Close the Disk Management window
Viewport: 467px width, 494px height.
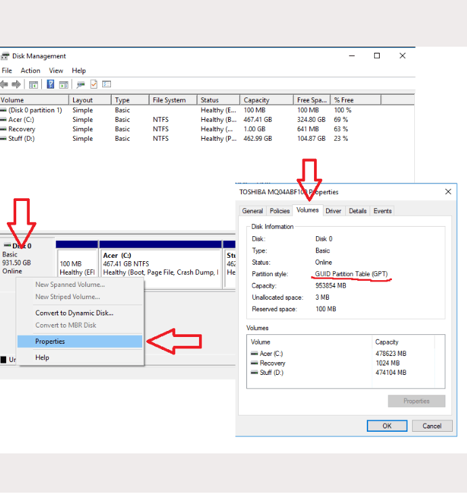click(x=403, y=55)
